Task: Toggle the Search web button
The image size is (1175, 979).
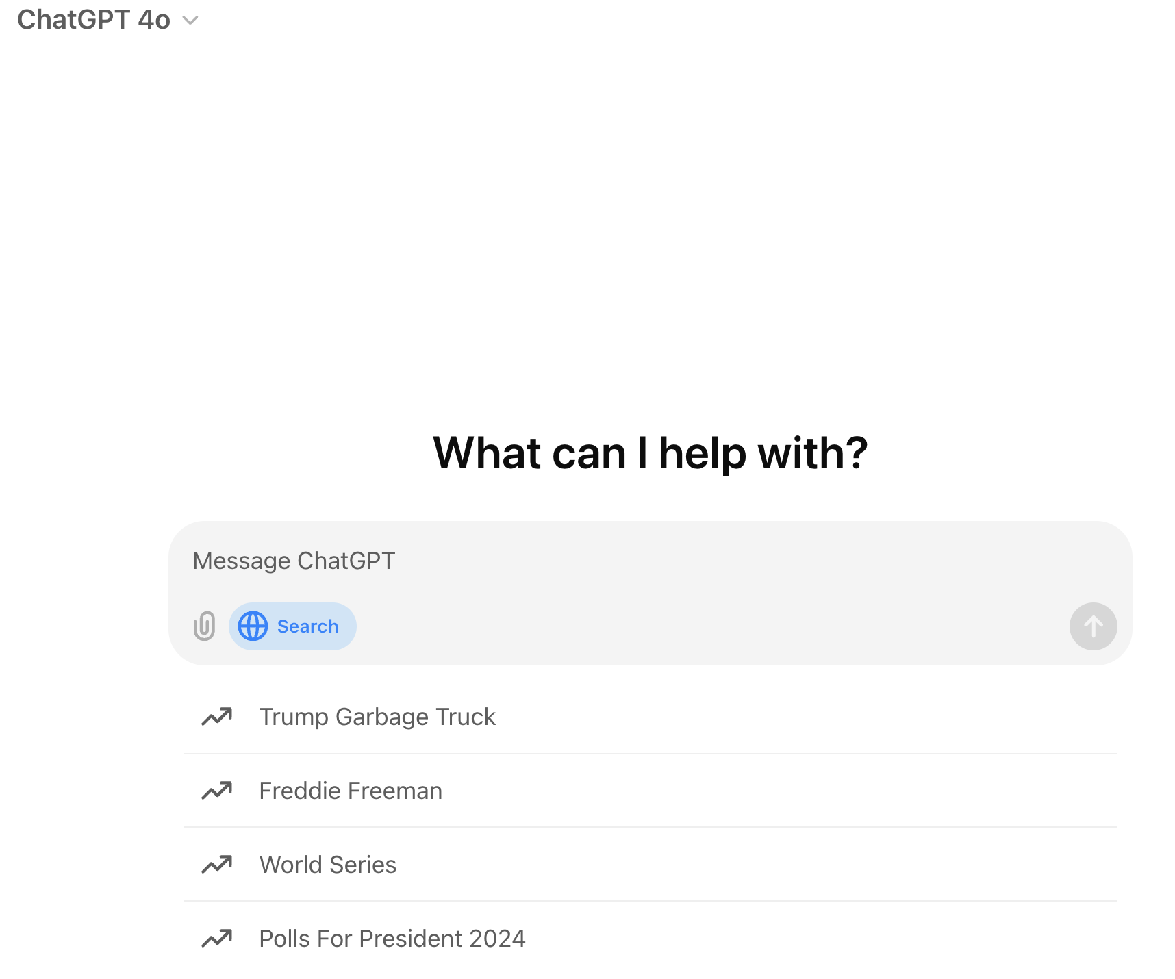Action: point(292,626)
